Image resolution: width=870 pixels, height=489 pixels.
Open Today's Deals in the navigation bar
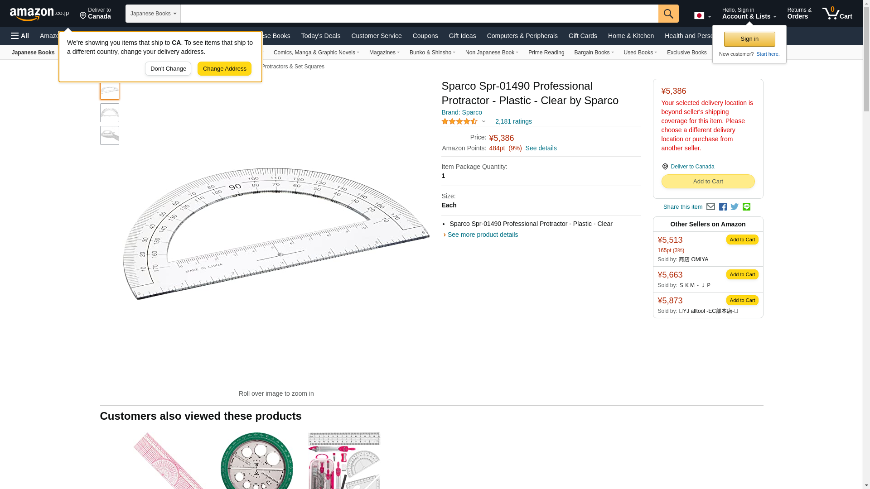[320, 36]
